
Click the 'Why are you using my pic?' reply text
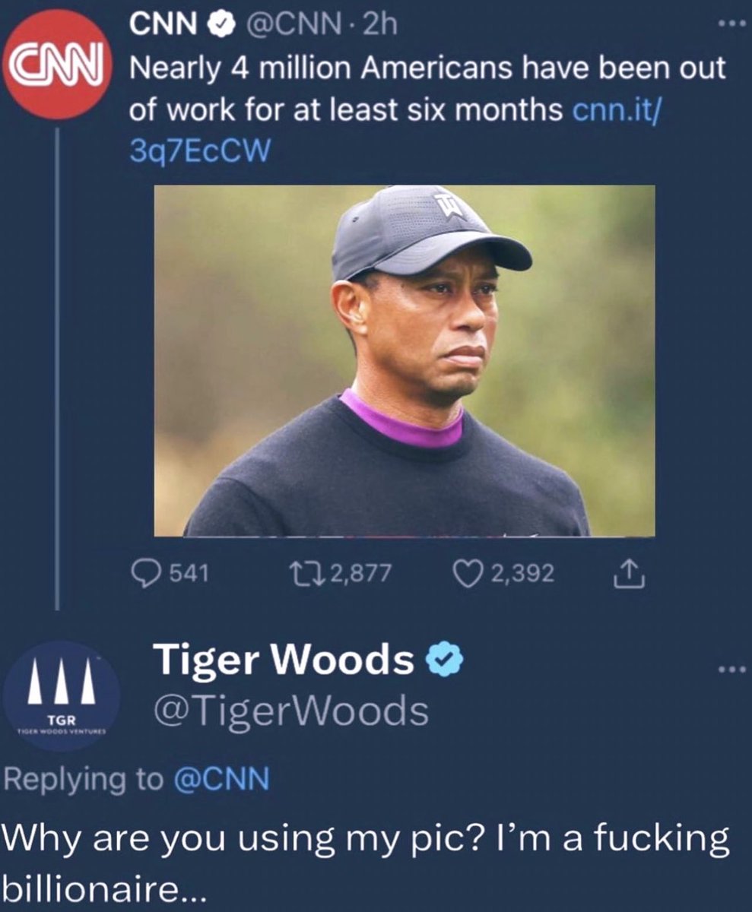(365, 839)
